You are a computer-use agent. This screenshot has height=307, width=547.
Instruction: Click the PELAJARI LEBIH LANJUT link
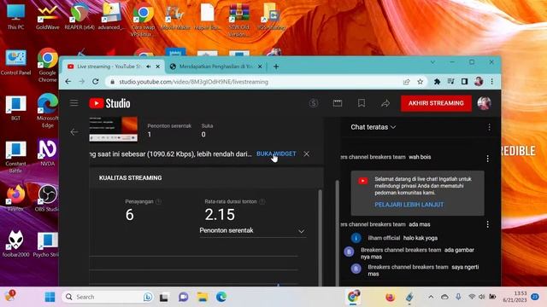409,205
